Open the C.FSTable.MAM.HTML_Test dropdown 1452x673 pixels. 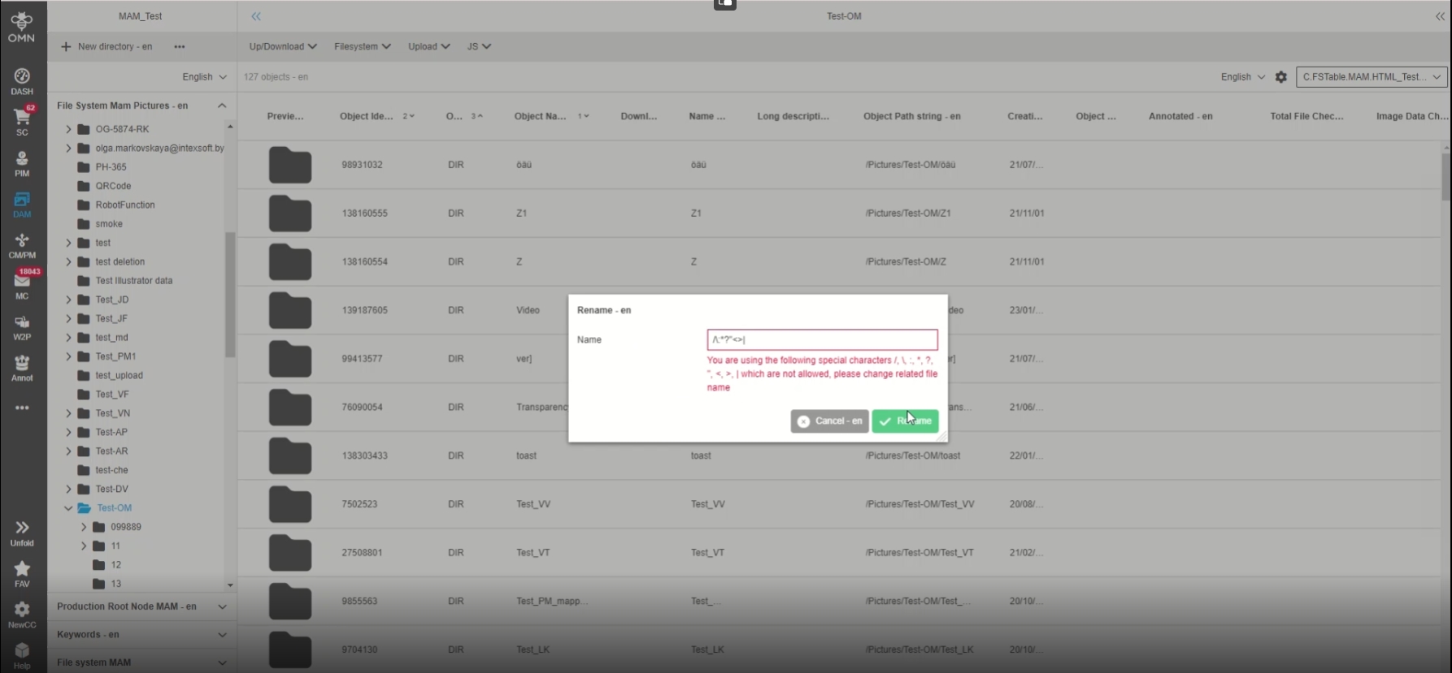1371,77
